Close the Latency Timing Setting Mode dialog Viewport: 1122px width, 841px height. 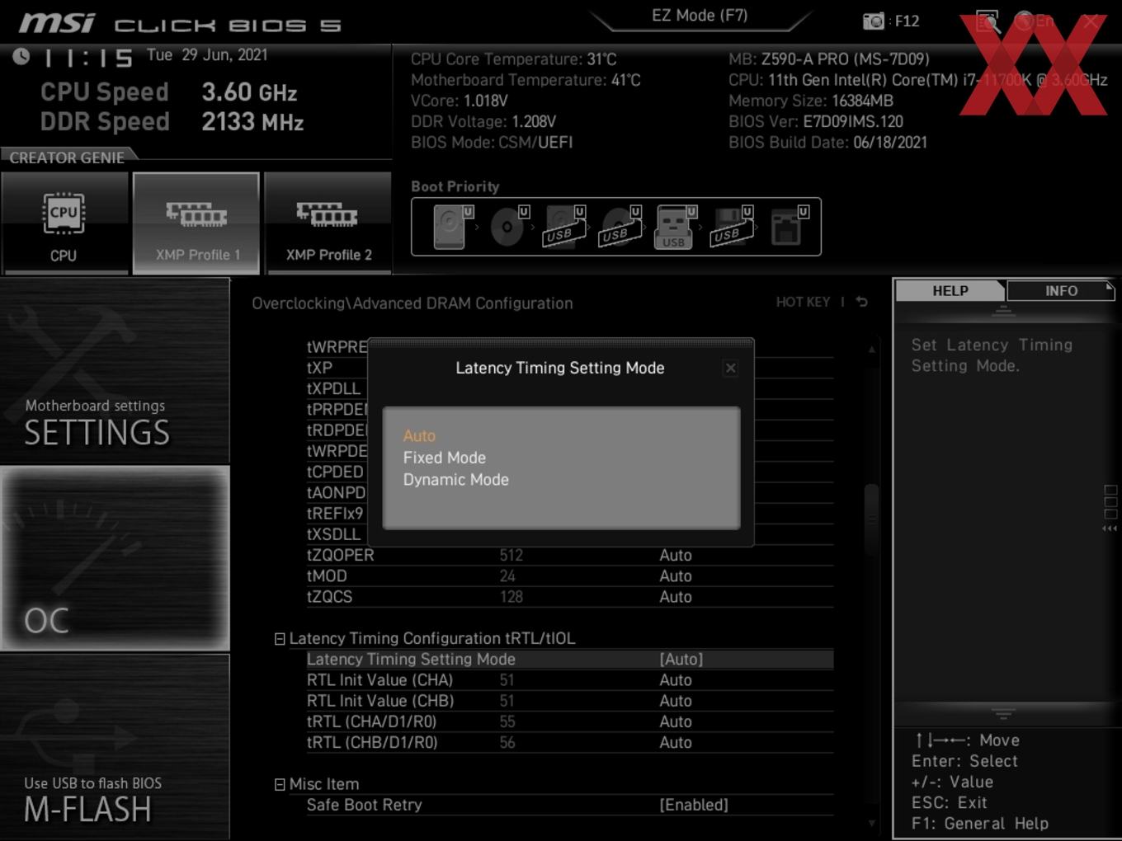pyautogui.click(x=730, y=369)
